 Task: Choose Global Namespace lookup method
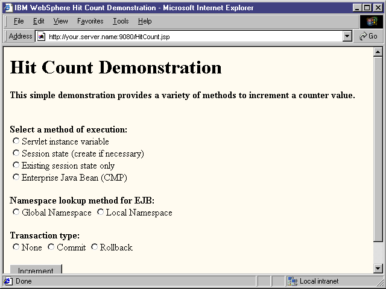coord(16,212)
